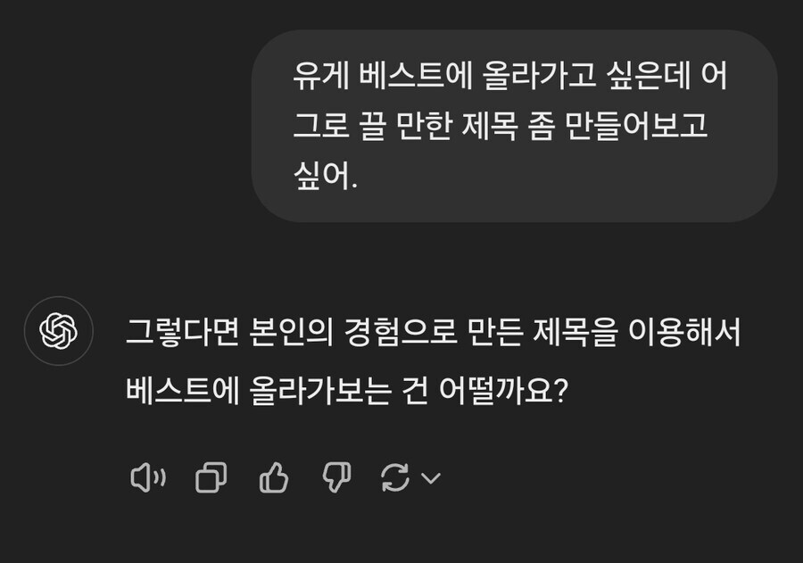Click the refresh arrows to retry the answer
The width and height of the screenshot is (803, 563).
click(395, 479)
